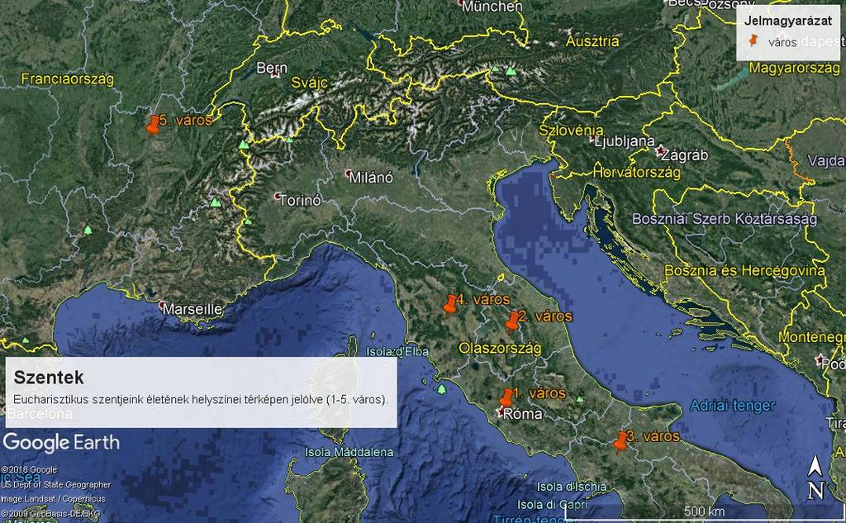Image resolution: width=846 pixels, height=523 pixels.
Task: Click the 5. város pushpin in France
Action: coord(153,125)
